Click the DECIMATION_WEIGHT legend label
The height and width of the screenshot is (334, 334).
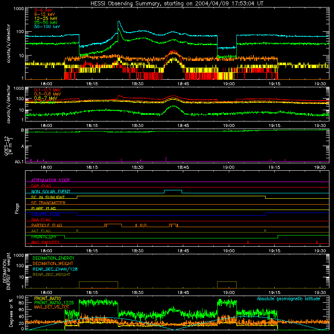point(53,263)
